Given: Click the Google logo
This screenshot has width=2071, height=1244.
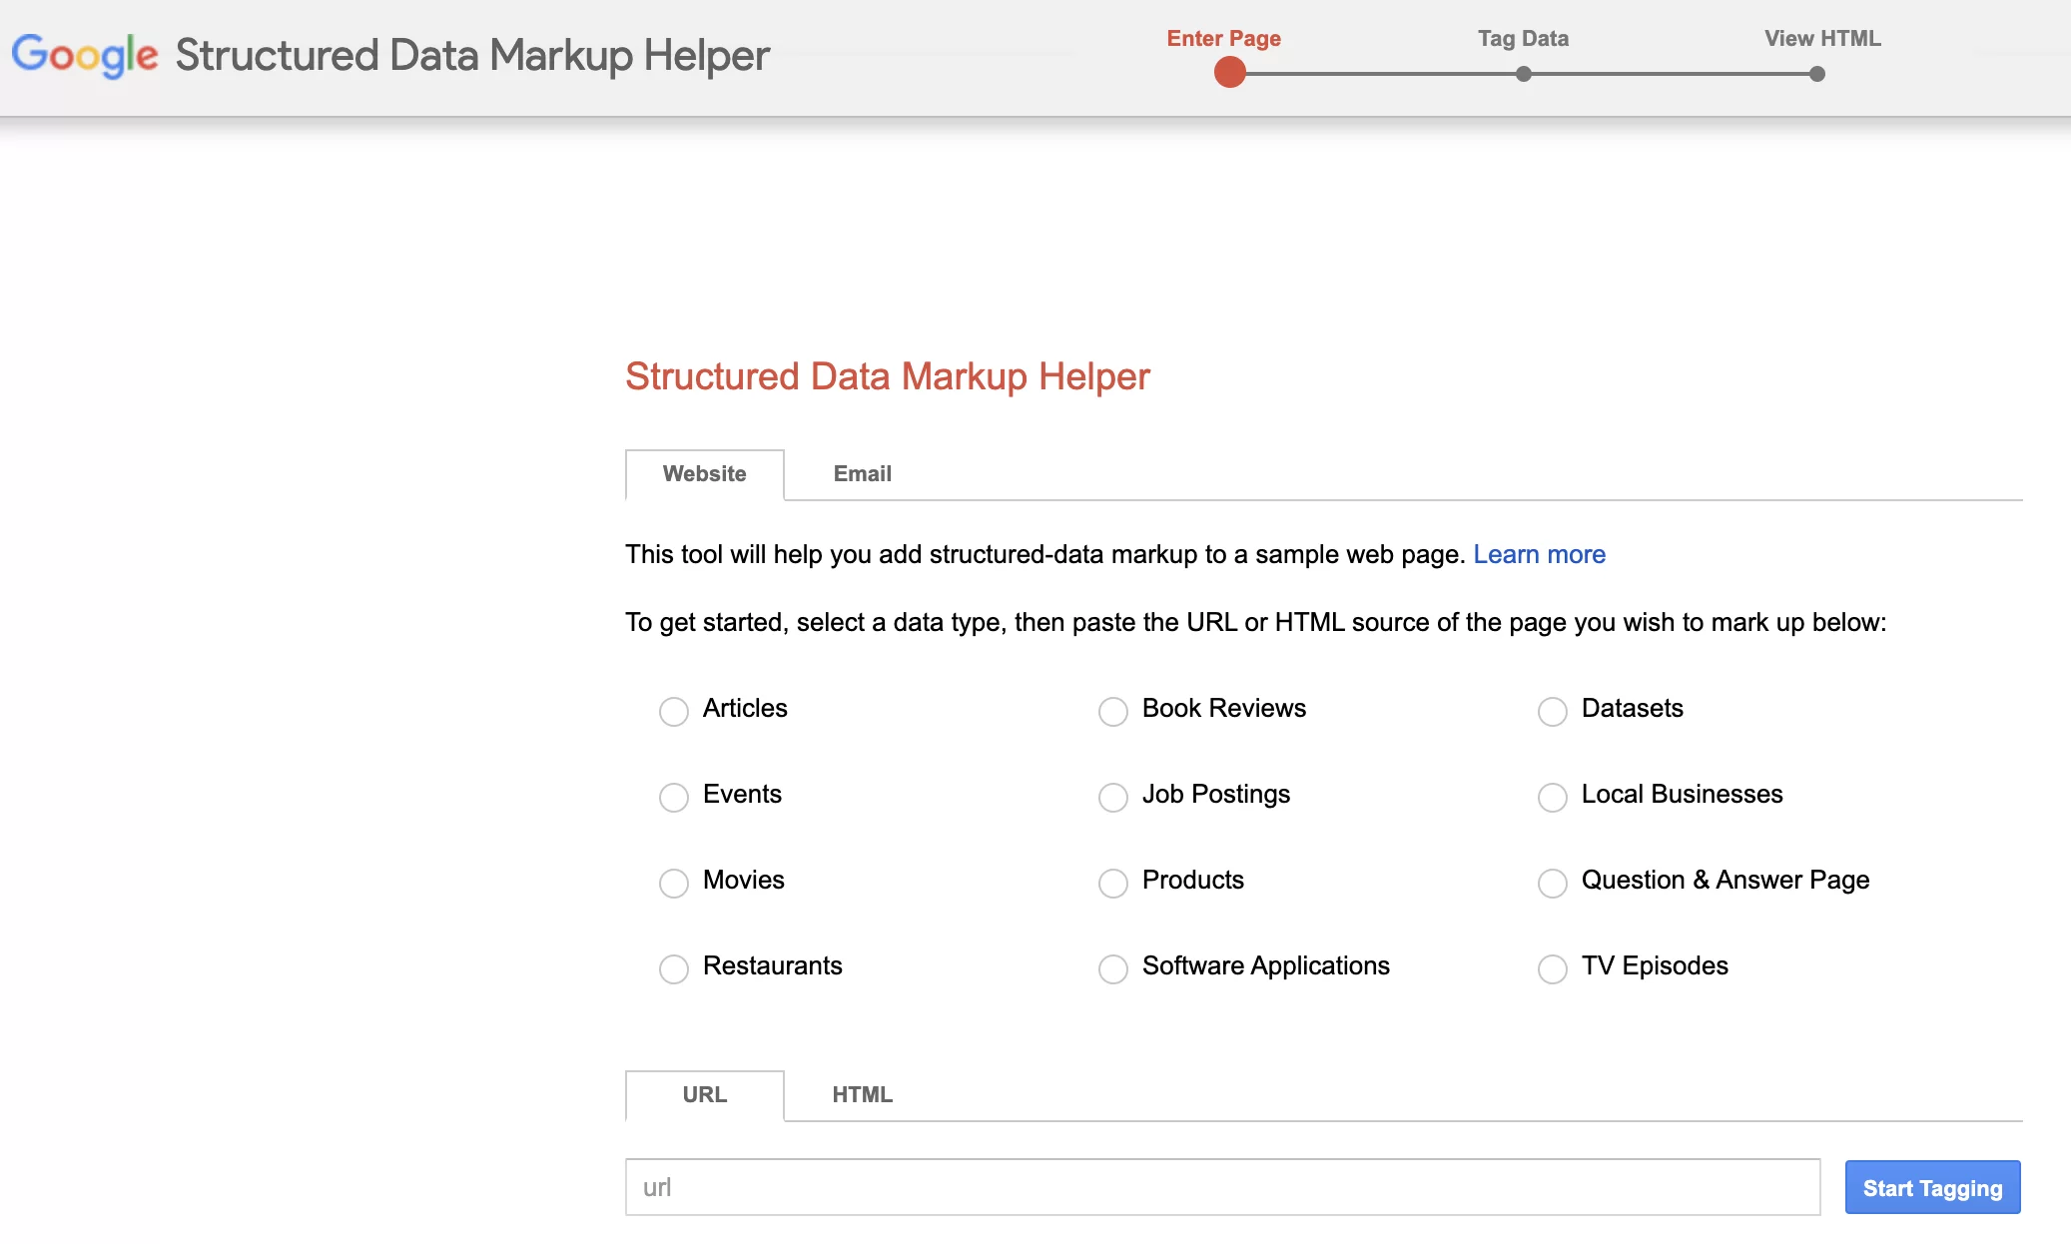Looking at the screenshot, I should pyautogui.click(x=85, y=55).
